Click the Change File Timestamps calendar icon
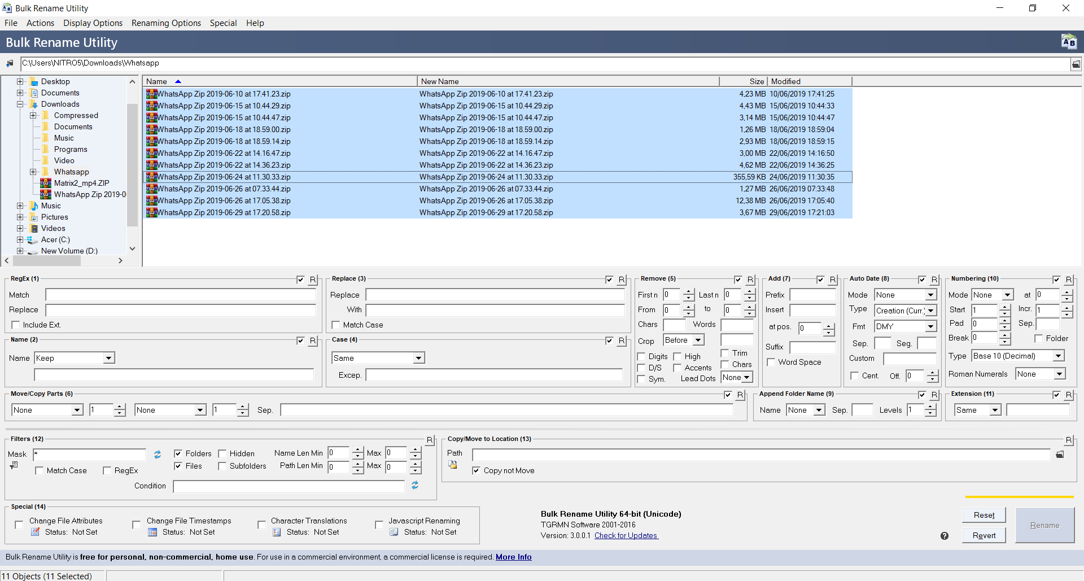This screenshot has width=1084, height=581. click(x=152, y=532)
